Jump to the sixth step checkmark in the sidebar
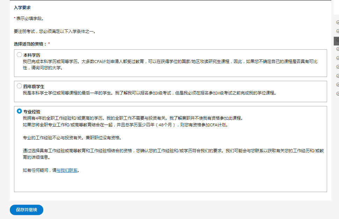 click(x=338, y=67)
